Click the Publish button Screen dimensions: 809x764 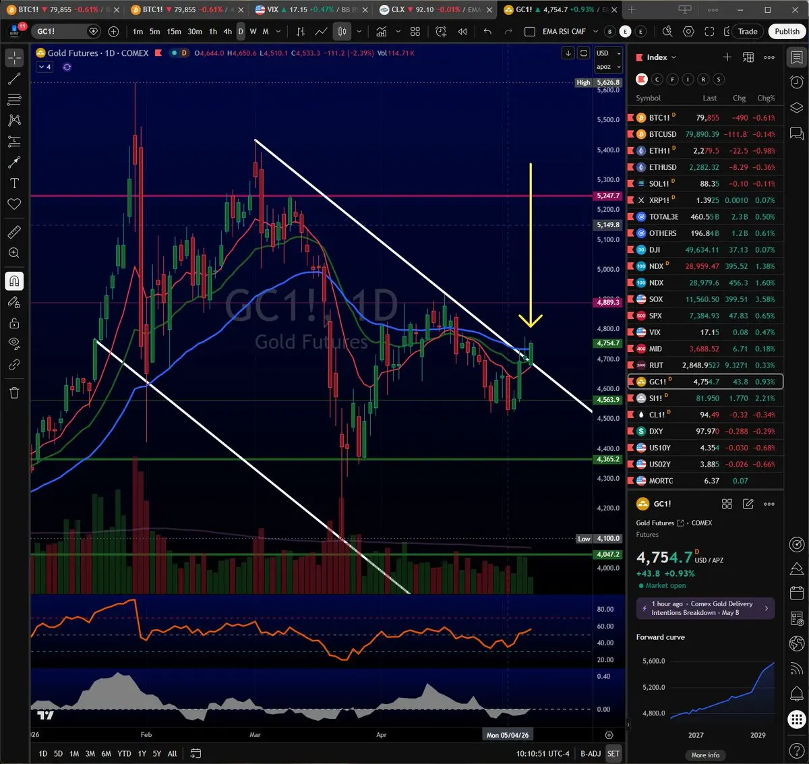[787, 32]
